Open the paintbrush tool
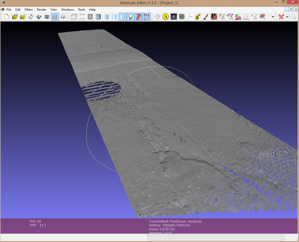299x242 pixels. click(x=206, y=17)
